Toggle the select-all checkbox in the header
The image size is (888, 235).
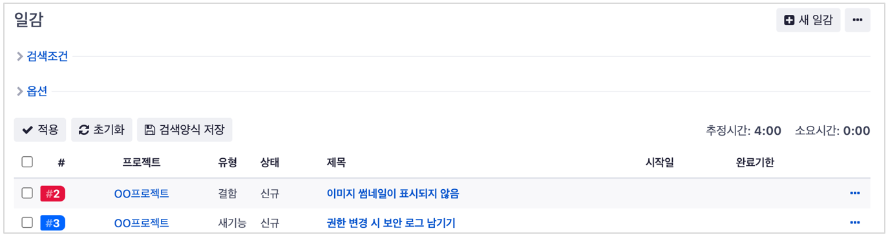pos(27,162)
